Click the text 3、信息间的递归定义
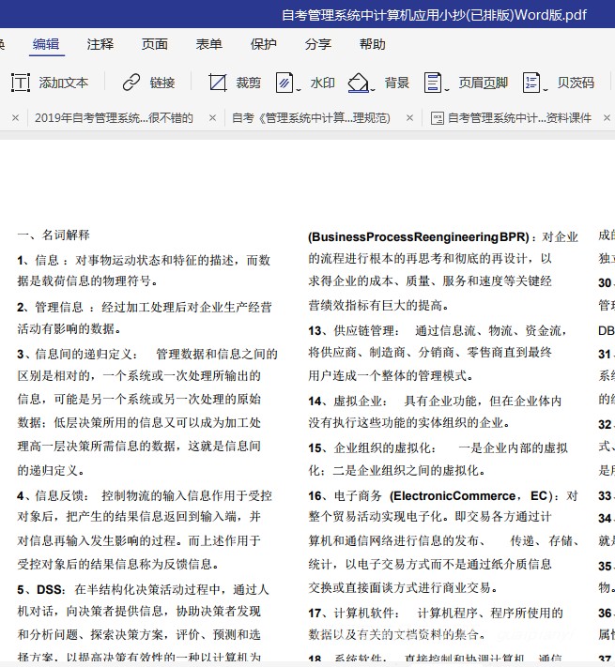 pyautogui.click(x=77, y=354)
